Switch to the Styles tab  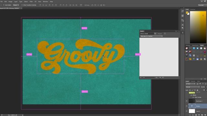(202, 45)
